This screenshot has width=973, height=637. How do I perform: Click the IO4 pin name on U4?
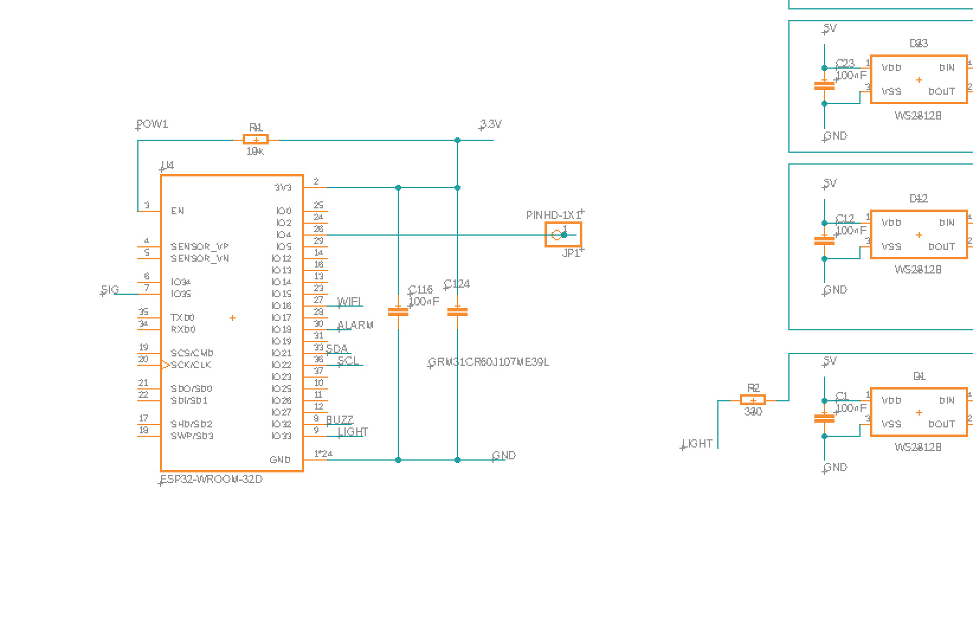tap(284, 235)
